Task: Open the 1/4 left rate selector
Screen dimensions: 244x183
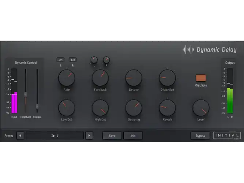Action: coord(60,60)
